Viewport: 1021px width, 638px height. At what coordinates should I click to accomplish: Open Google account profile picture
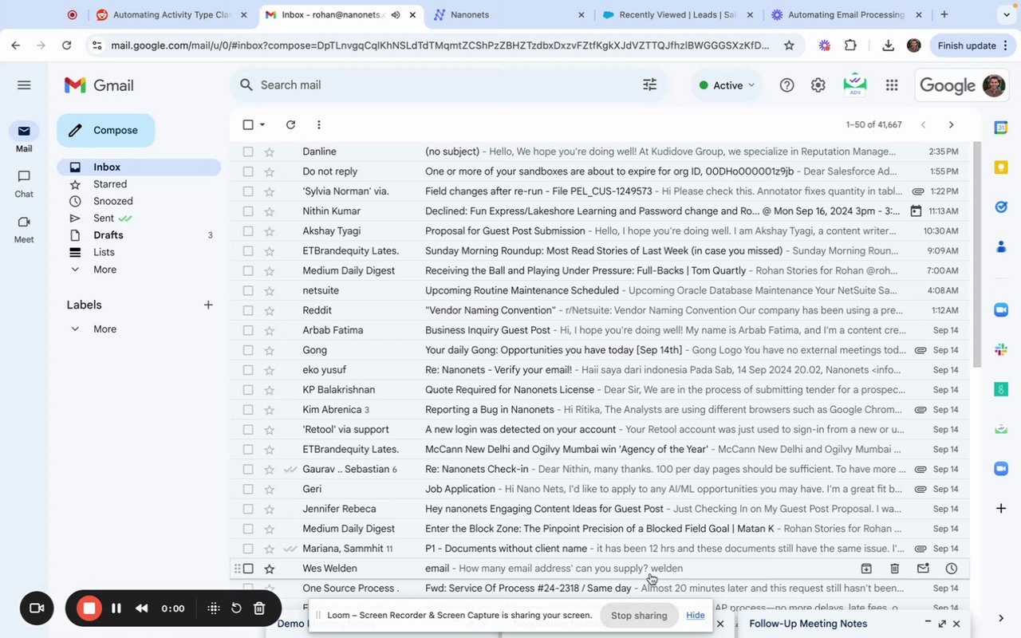click(x=994, y=85)
